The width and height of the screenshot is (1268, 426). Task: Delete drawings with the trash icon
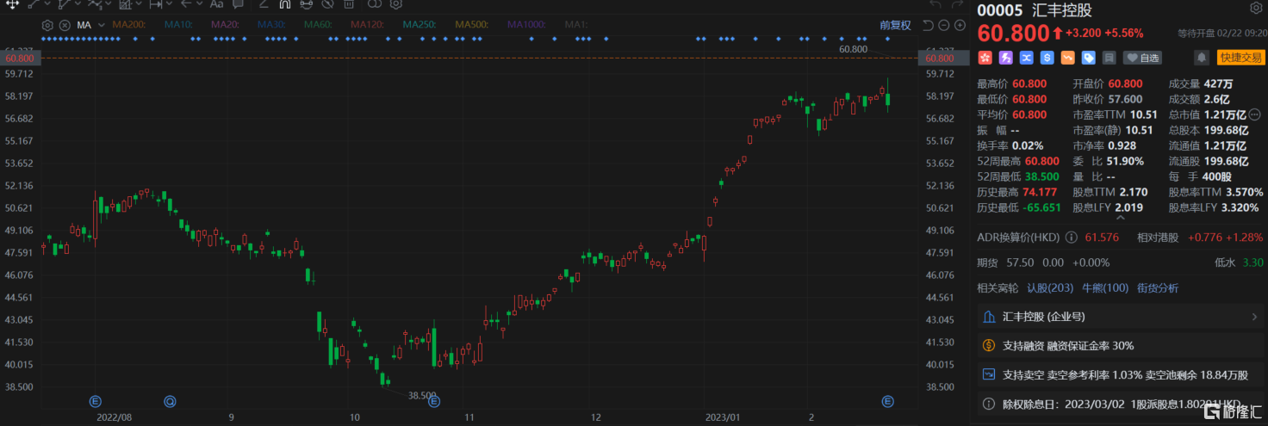point(349,4)
